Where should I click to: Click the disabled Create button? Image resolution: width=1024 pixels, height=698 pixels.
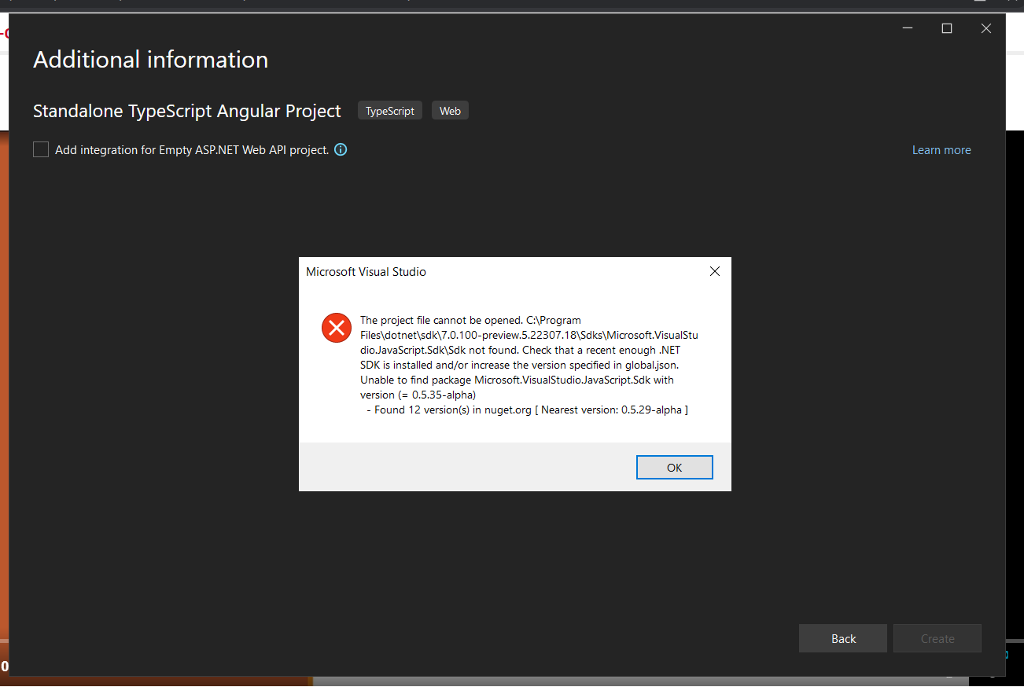click(937, 638)
